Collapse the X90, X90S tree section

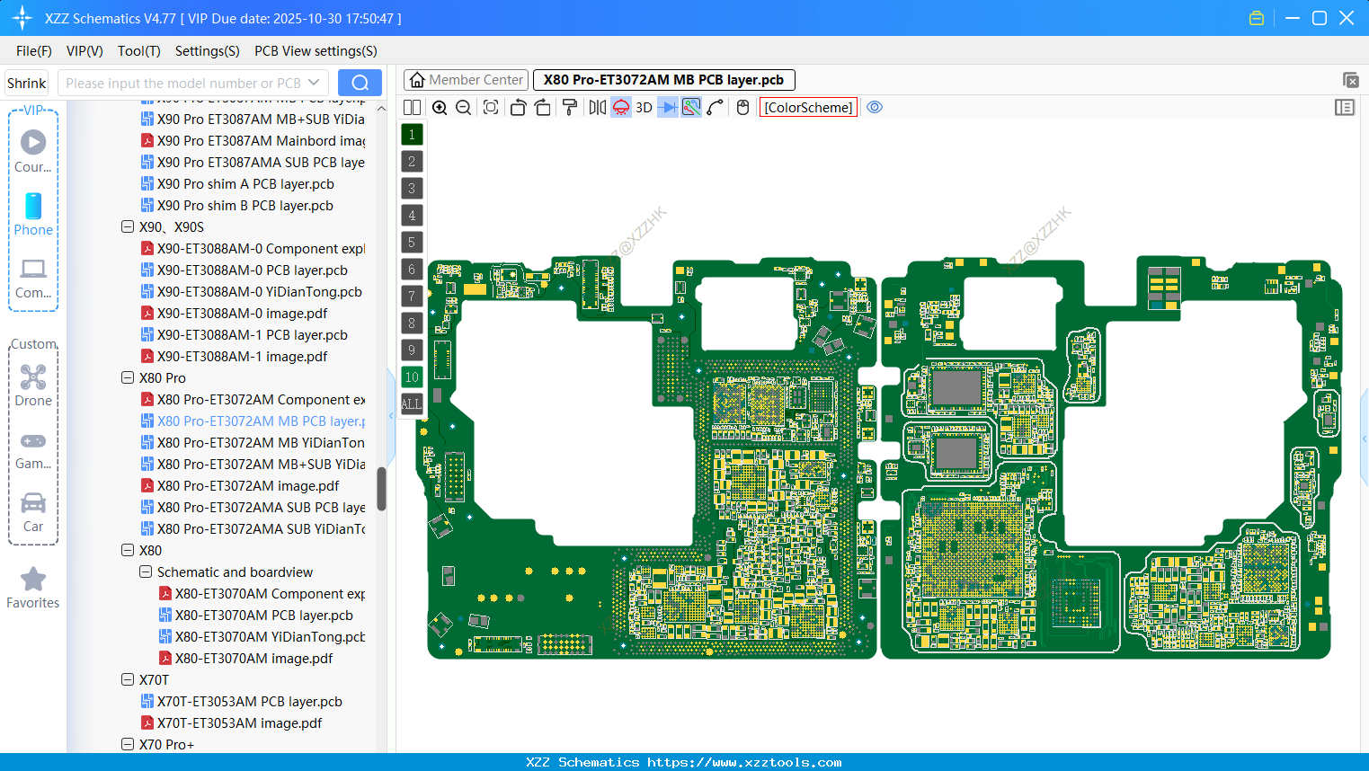tap(128, 226)
